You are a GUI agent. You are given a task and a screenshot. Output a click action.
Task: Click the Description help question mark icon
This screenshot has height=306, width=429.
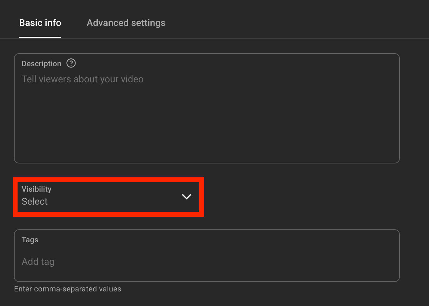[71, 63]
